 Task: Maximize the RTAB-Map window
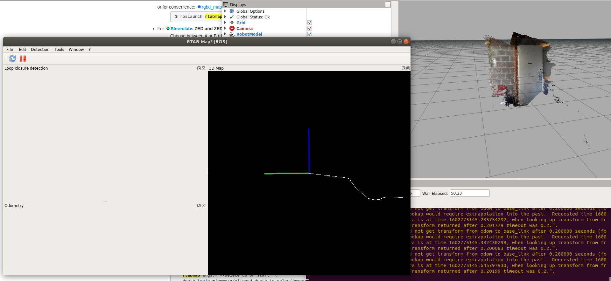click(399, 42)
